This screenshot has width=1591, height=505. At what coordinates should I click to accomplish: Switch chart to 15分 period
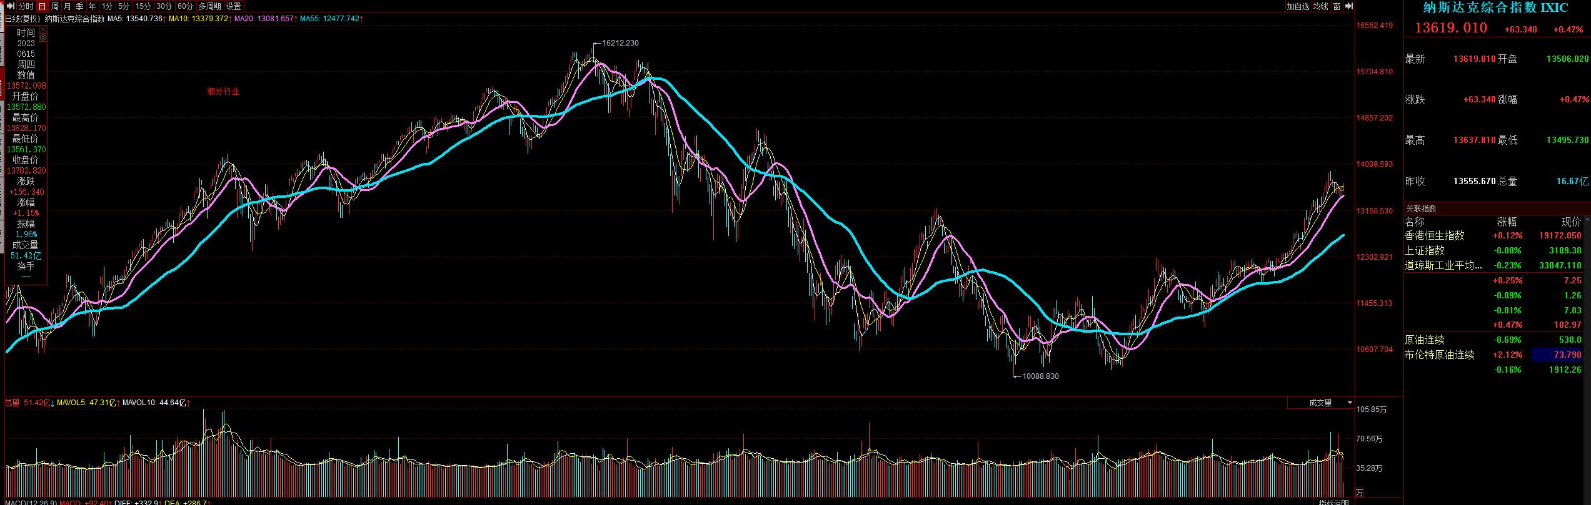[x=143, y=6]
